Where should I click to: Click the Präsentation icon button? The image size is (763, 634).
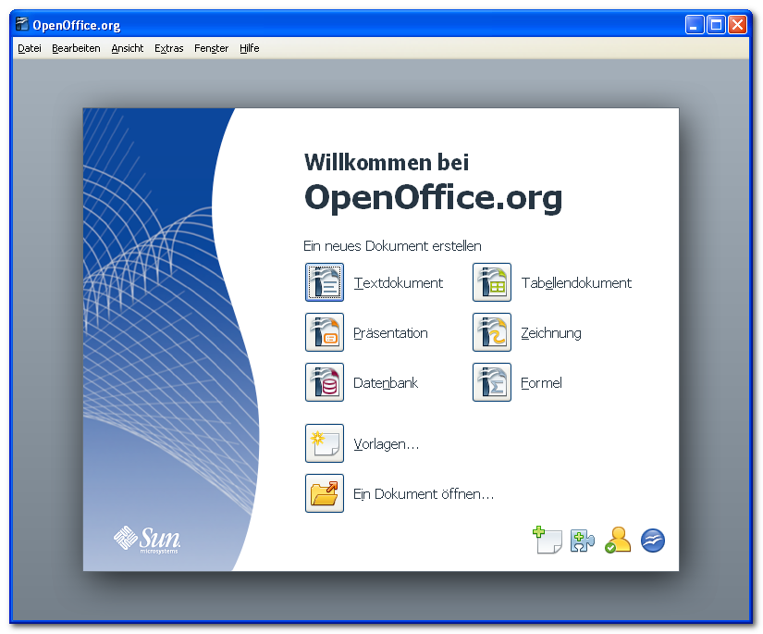tap(324, 332)
